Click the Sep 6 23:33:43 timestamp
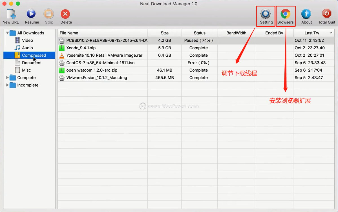The width and height of the screenshot is (338, 212). click(310, 63)
